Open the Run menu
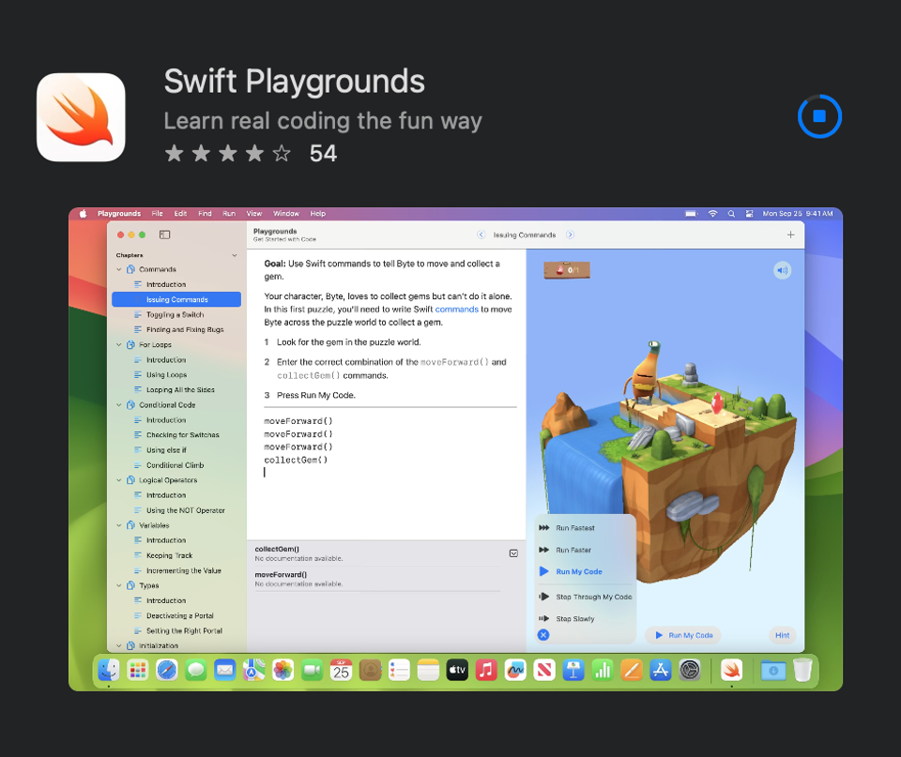Viewport: 901px width, 757px height. click(x=229, y=214)
